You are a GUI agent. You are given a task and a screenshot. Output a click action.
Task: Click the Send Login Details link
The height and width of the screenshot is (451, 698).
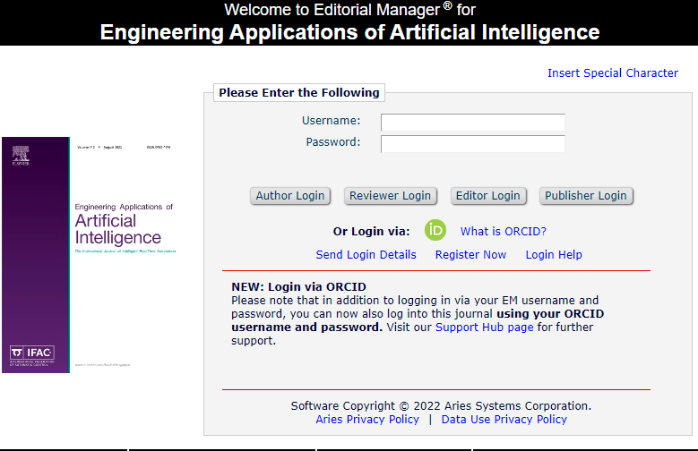pos(366,255)
